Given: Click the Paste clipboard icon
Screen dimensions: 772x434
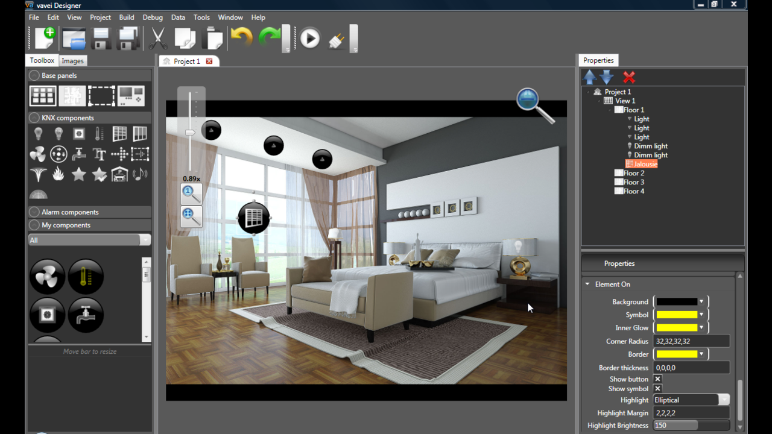Looking at the screenshot, I should 212,39.
